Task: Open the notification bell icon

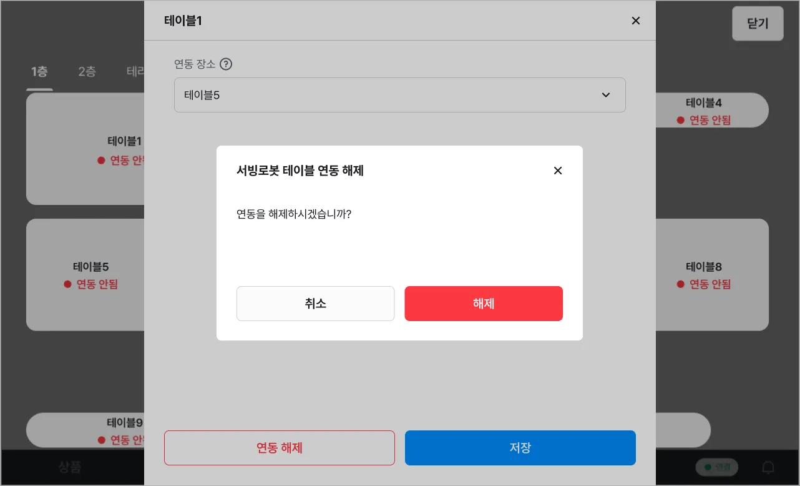Action: (x=769, y=467)
